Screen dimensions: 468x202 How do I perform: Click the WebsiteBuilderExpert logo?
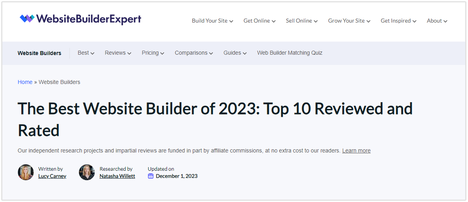tap(81, 19)
